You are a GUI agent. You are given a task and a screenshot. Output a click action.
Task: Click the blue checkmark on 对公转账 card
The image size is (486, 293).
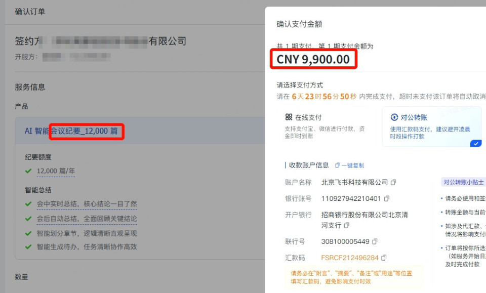pos(476,143)
